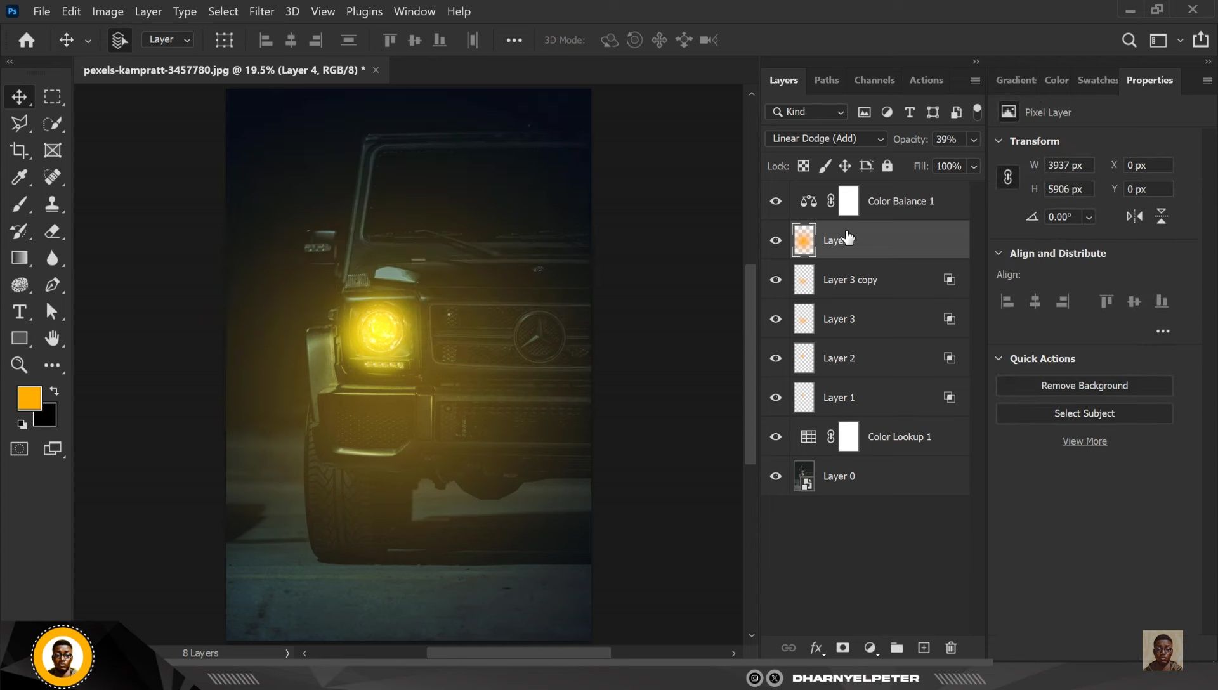Create a new adjustment layer icon
Image resolution: width=1218 pixels, height=690 pixels.
click(x=870, y=648)
